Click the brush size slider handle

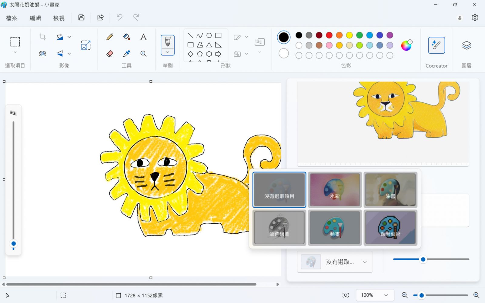pos(13,244)
